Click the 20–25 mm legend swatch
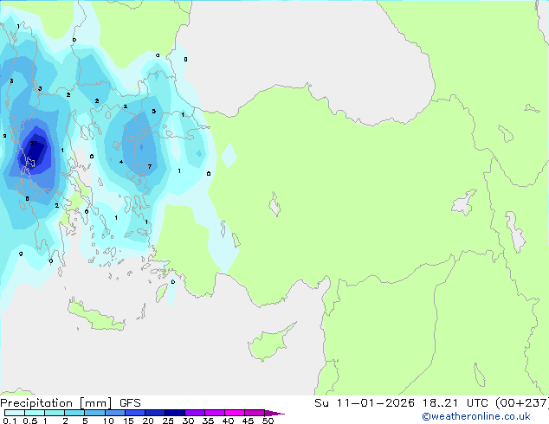Viewport: 549px width, 424px height. click(x=154, y=413)
